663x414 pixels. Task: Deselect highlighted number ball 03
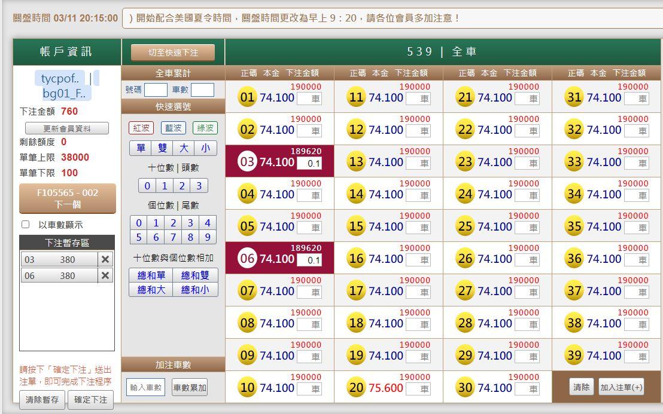pos(247,162)
